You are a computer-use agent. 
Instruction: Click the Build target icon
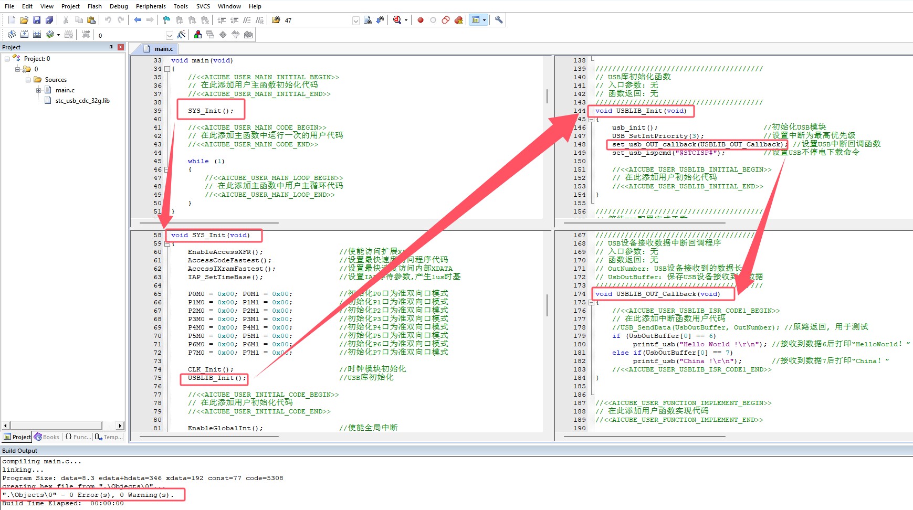point(24,35)
